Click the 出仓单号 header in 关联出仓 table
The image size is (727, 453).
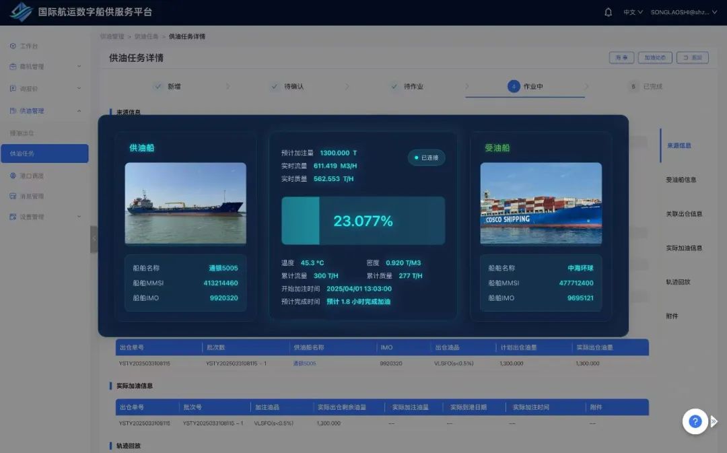(x=132, y=347)
